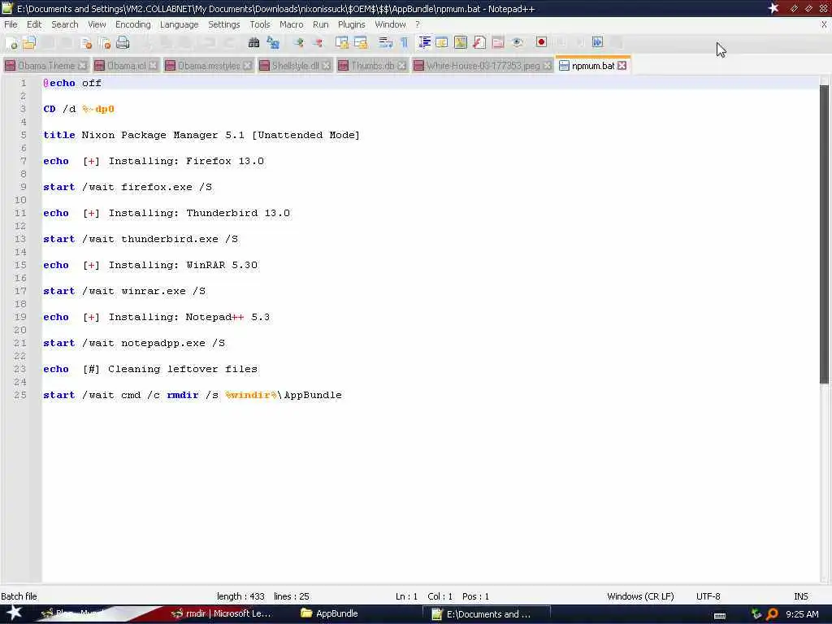Image resolution: width=832 pixels, height=624 pixels.
Task: Click the 'length : 433' status entry
Action: [x=240, y=596]
